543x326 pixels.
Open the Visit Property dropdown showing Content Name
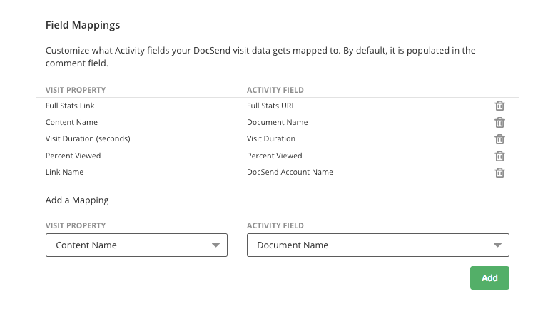click(x=136, y=245)
